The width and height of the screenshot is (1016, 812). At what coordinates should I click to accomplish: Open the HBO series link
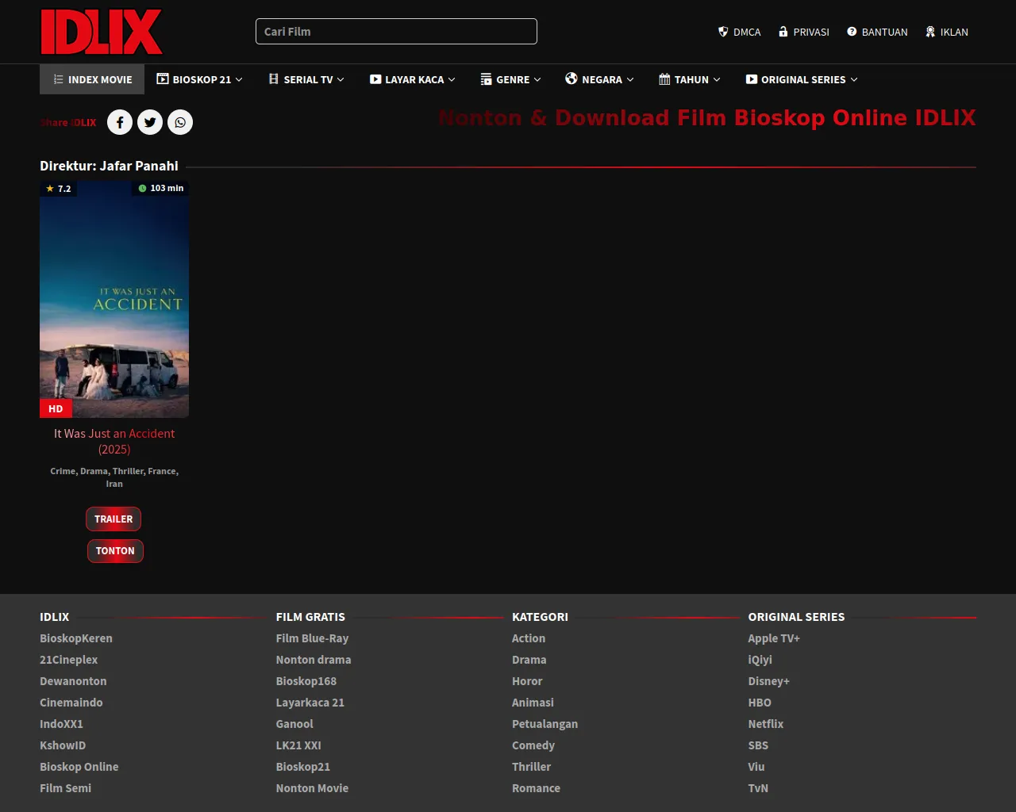760,703
